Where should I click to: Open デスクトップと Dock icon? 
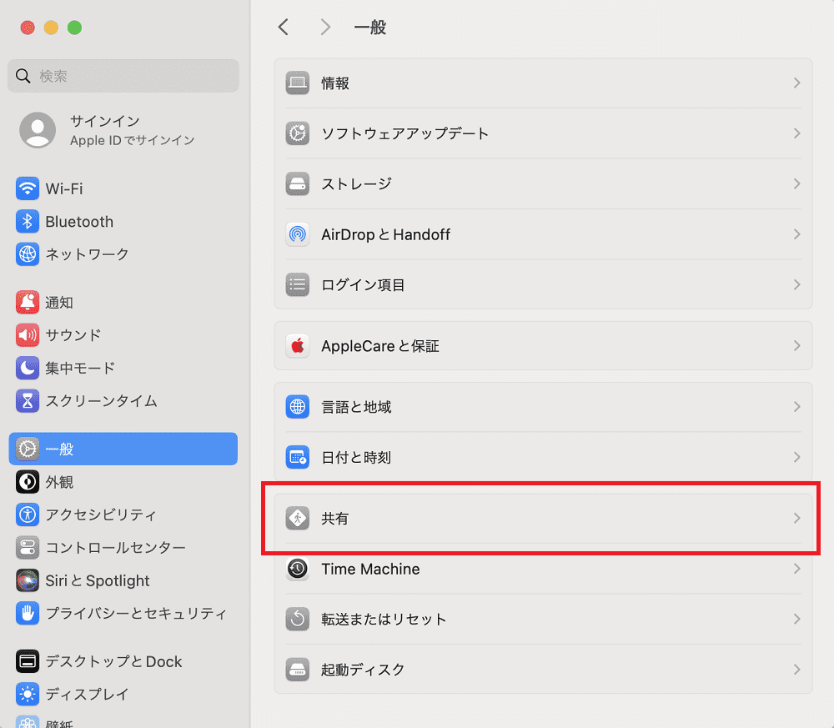click(x=28, y=661)
